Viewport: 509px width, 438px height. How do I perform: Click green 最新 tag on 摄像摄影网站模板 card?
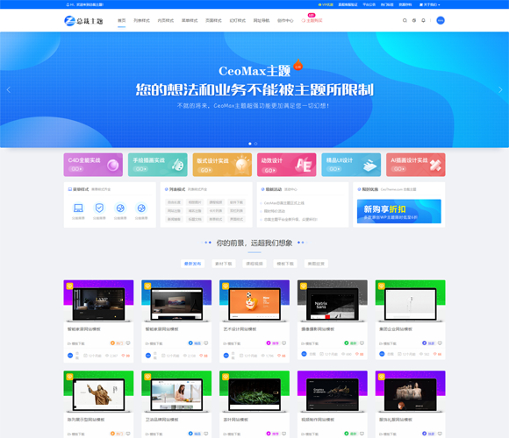[x=350, y=343]
